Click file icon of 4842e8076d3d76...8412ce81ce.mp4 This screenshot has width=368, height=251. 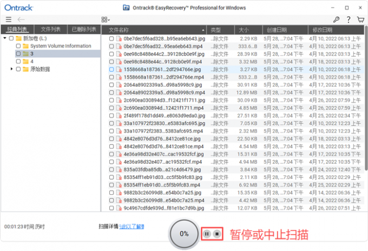pos(119,147)
